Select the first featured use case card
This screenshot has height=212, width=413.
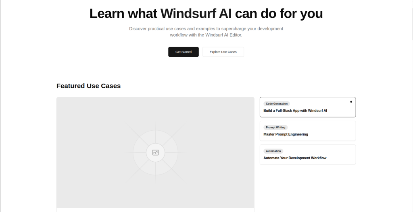308,107
